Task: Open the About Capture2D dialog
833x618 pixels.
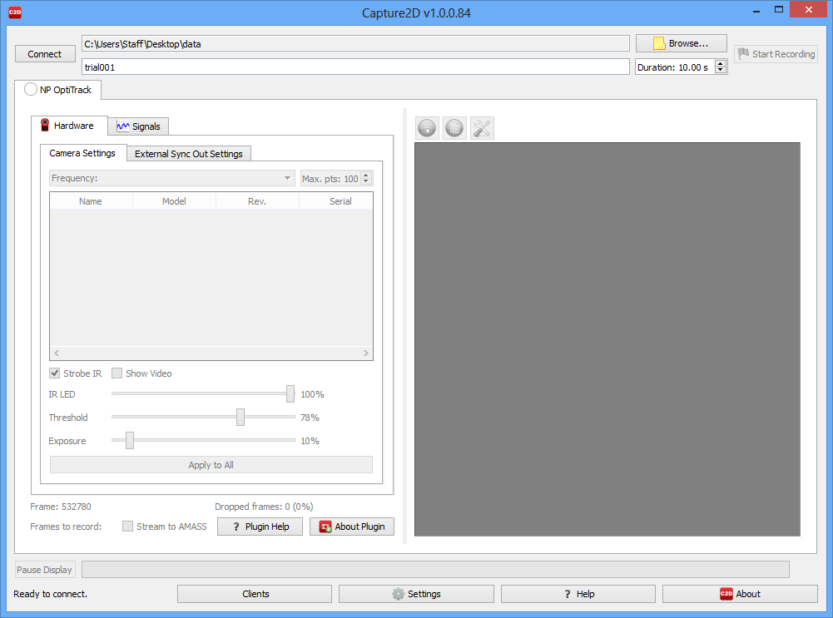Action: pyautogui.click(x=740, y=594)
